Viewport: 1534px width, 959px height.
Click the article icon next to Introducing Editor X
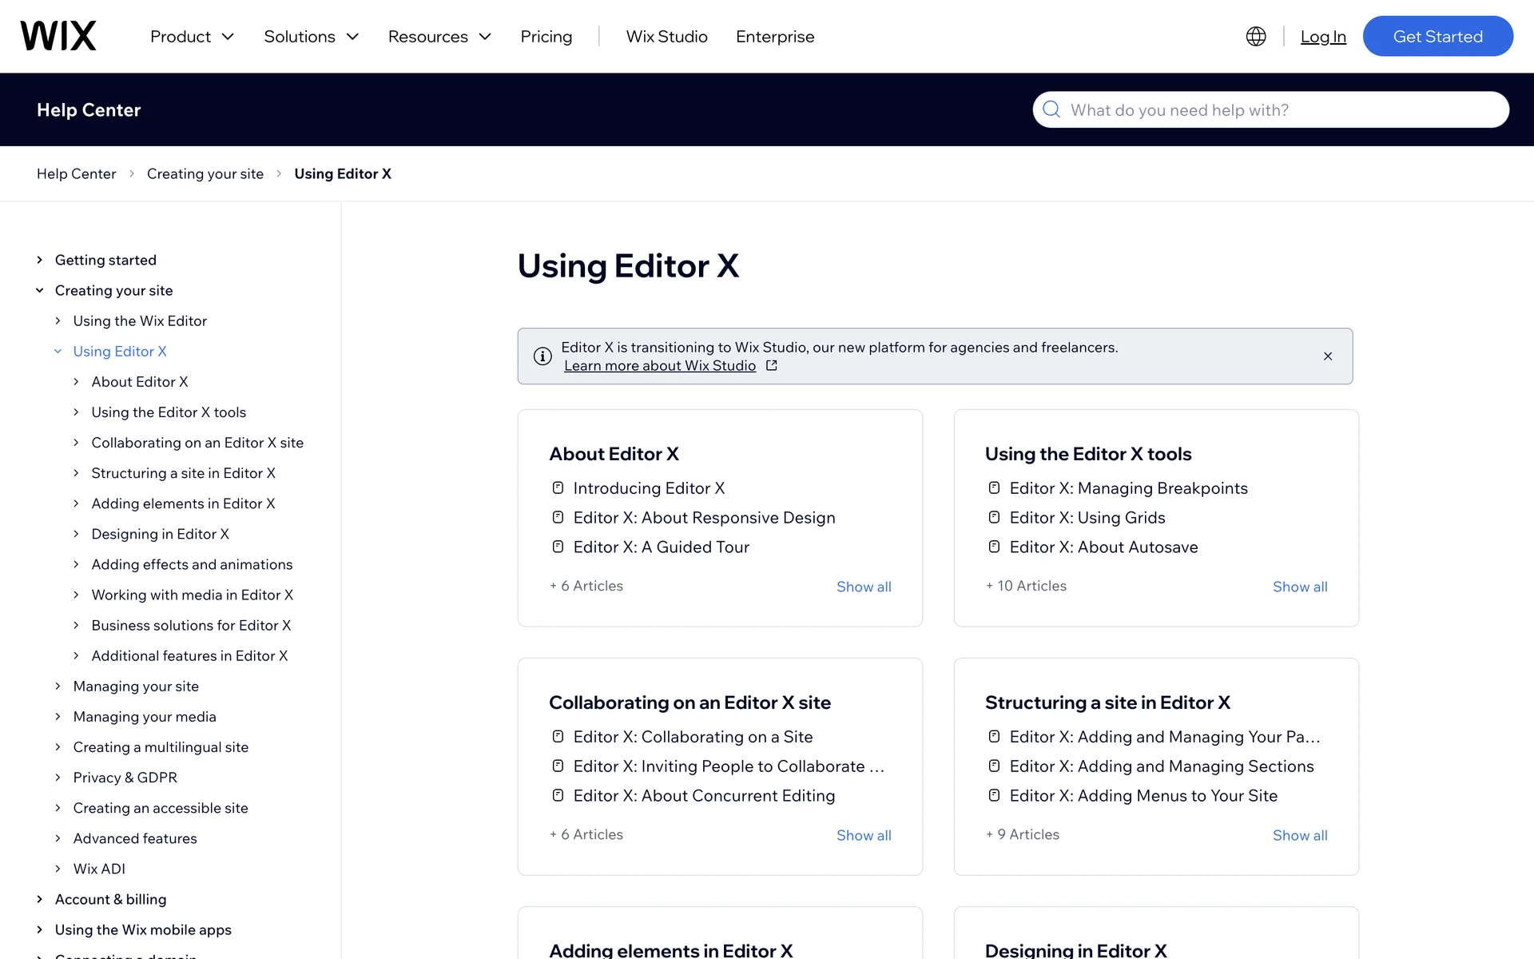coord(558,487)
